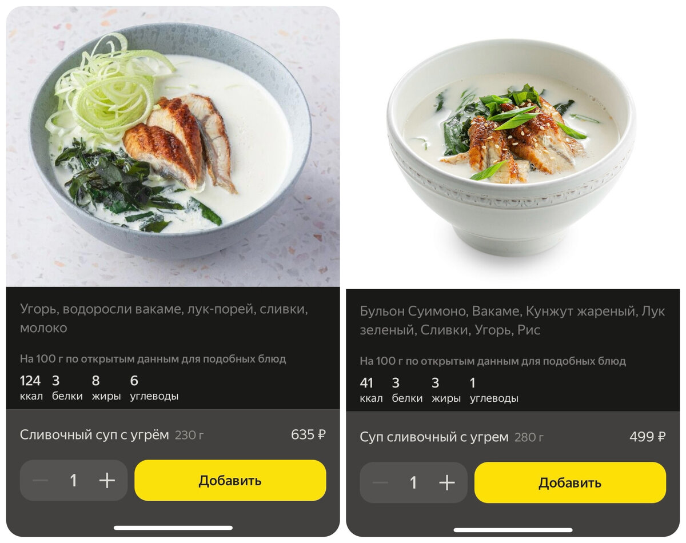Click plus icon for Суп сливочный с угрем
This screenshot has height=543, width=686.
tap(447, 483)
